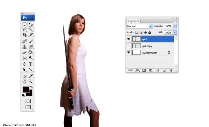
Task: Select the Hand tool
Action: point(24,81)
